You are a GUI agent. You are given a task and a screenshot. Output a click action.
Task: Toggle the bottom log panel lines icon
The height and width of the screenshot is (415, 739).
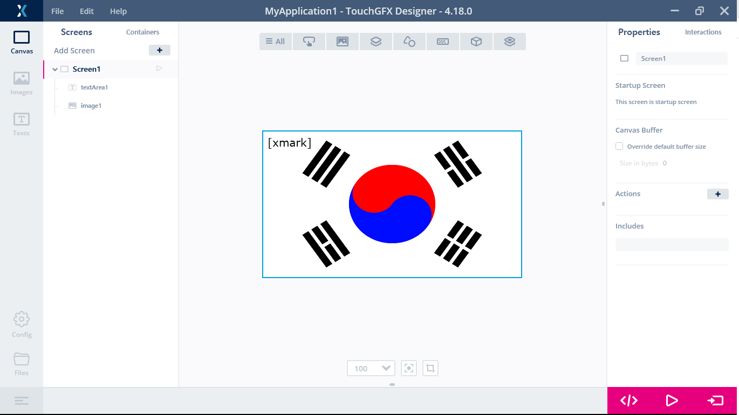[22, 401]
